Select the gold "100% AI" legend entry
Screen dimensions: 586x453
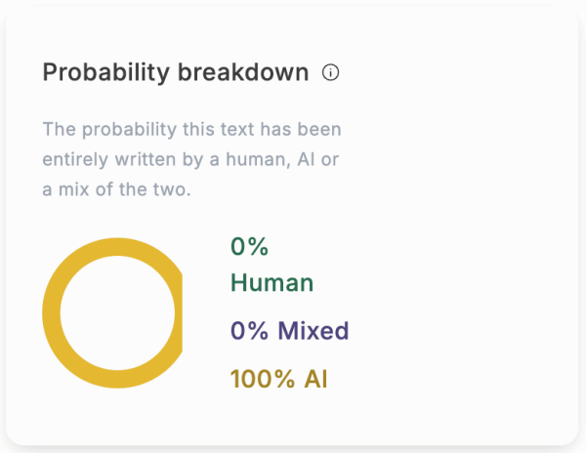(x=278, y=378)
